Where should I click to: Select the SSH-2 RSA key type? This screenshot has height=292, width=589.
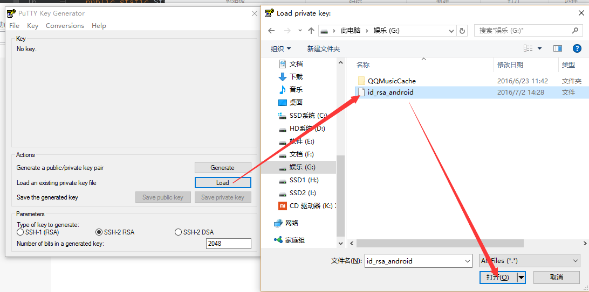(x=115, y=232)
